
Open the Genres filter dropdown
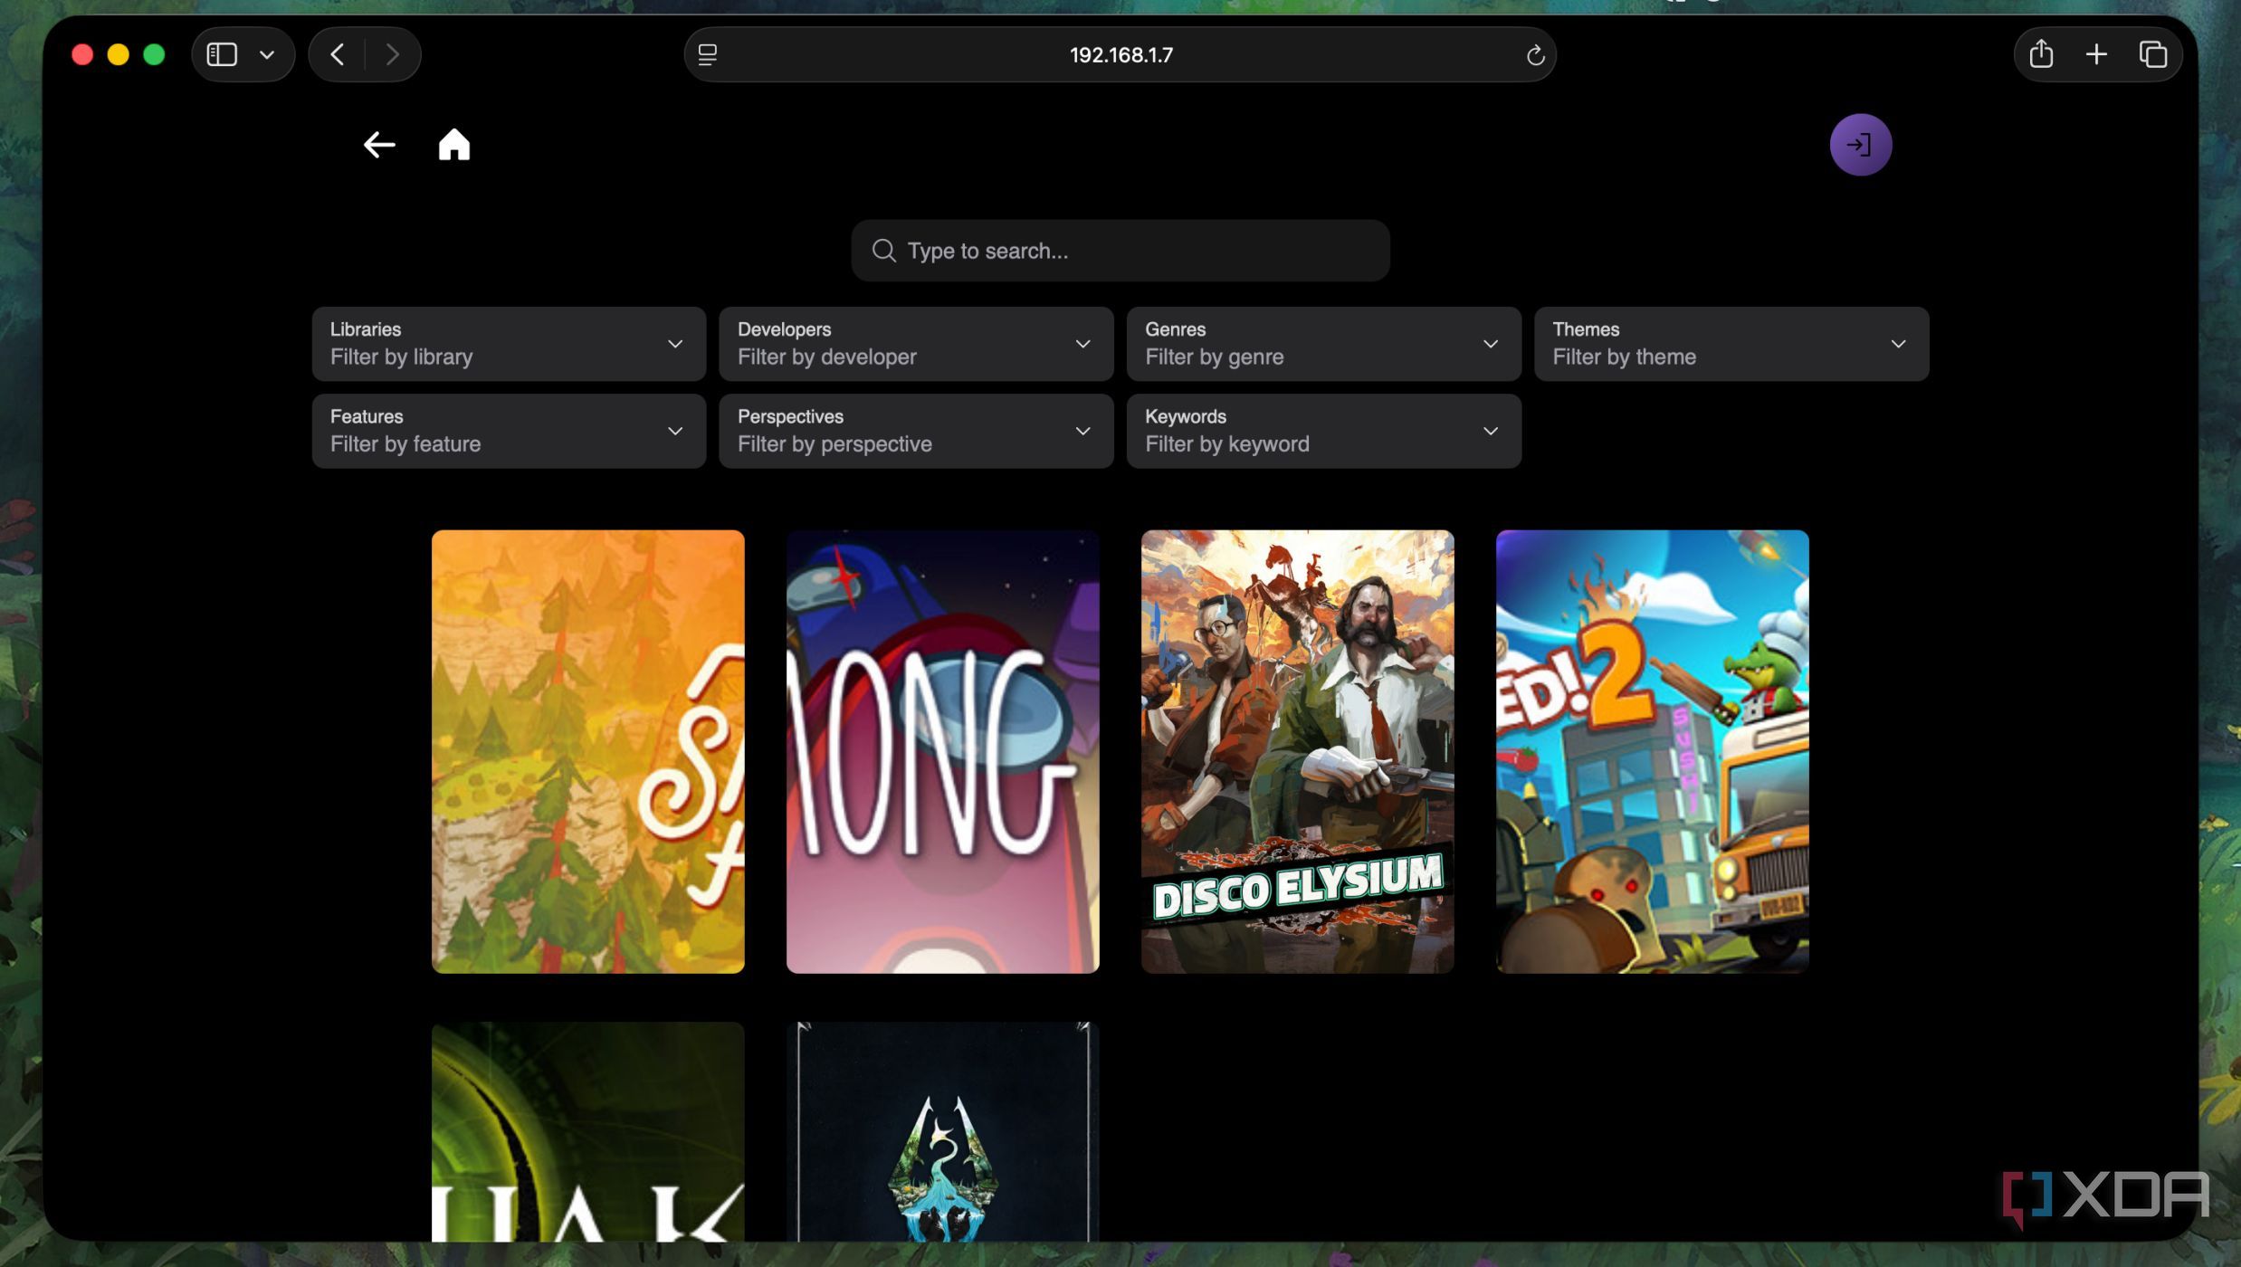pyautogui.click(x=1323, y=344)
